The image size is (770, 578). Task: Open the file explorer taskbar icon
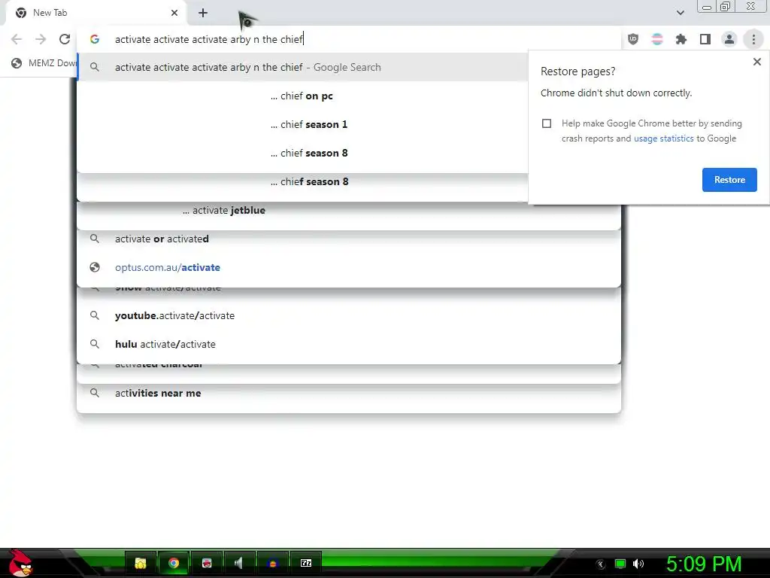(141, 563)
